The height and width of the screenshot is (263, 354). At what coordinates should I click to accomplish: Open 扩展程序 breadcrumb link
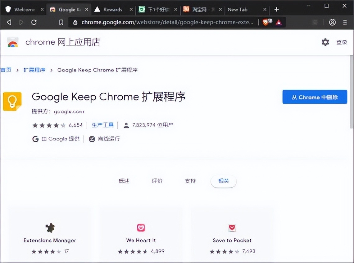pos(34,70)
